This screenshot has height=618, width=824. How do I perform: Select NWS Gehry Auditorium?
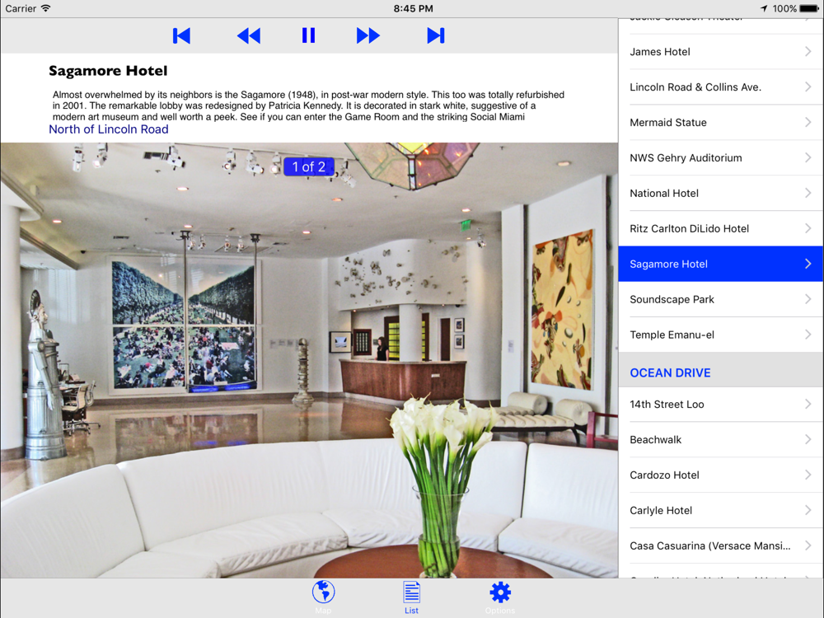pos(720,157)
